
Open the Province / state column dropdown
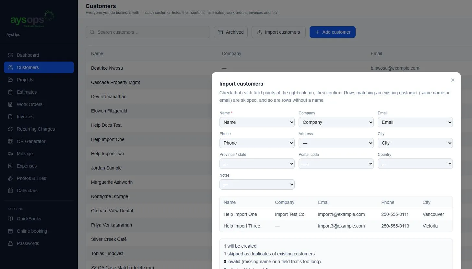[x=257, y=164]
